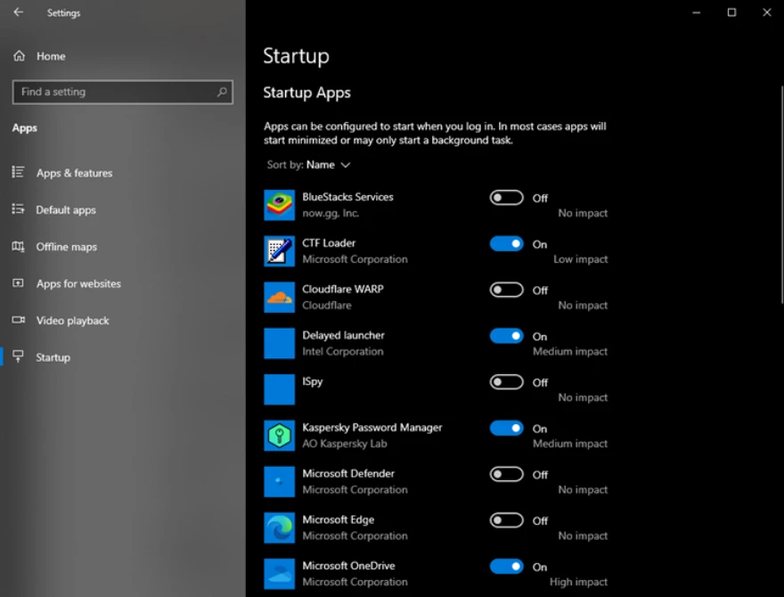This screenshot has width=784, height=597.
Task: Click the ISpy startup toggle
Action: point(506,381)
